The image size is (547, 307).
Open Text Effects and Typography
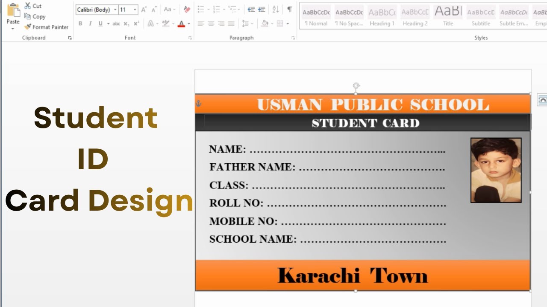(x=150, y=24)
